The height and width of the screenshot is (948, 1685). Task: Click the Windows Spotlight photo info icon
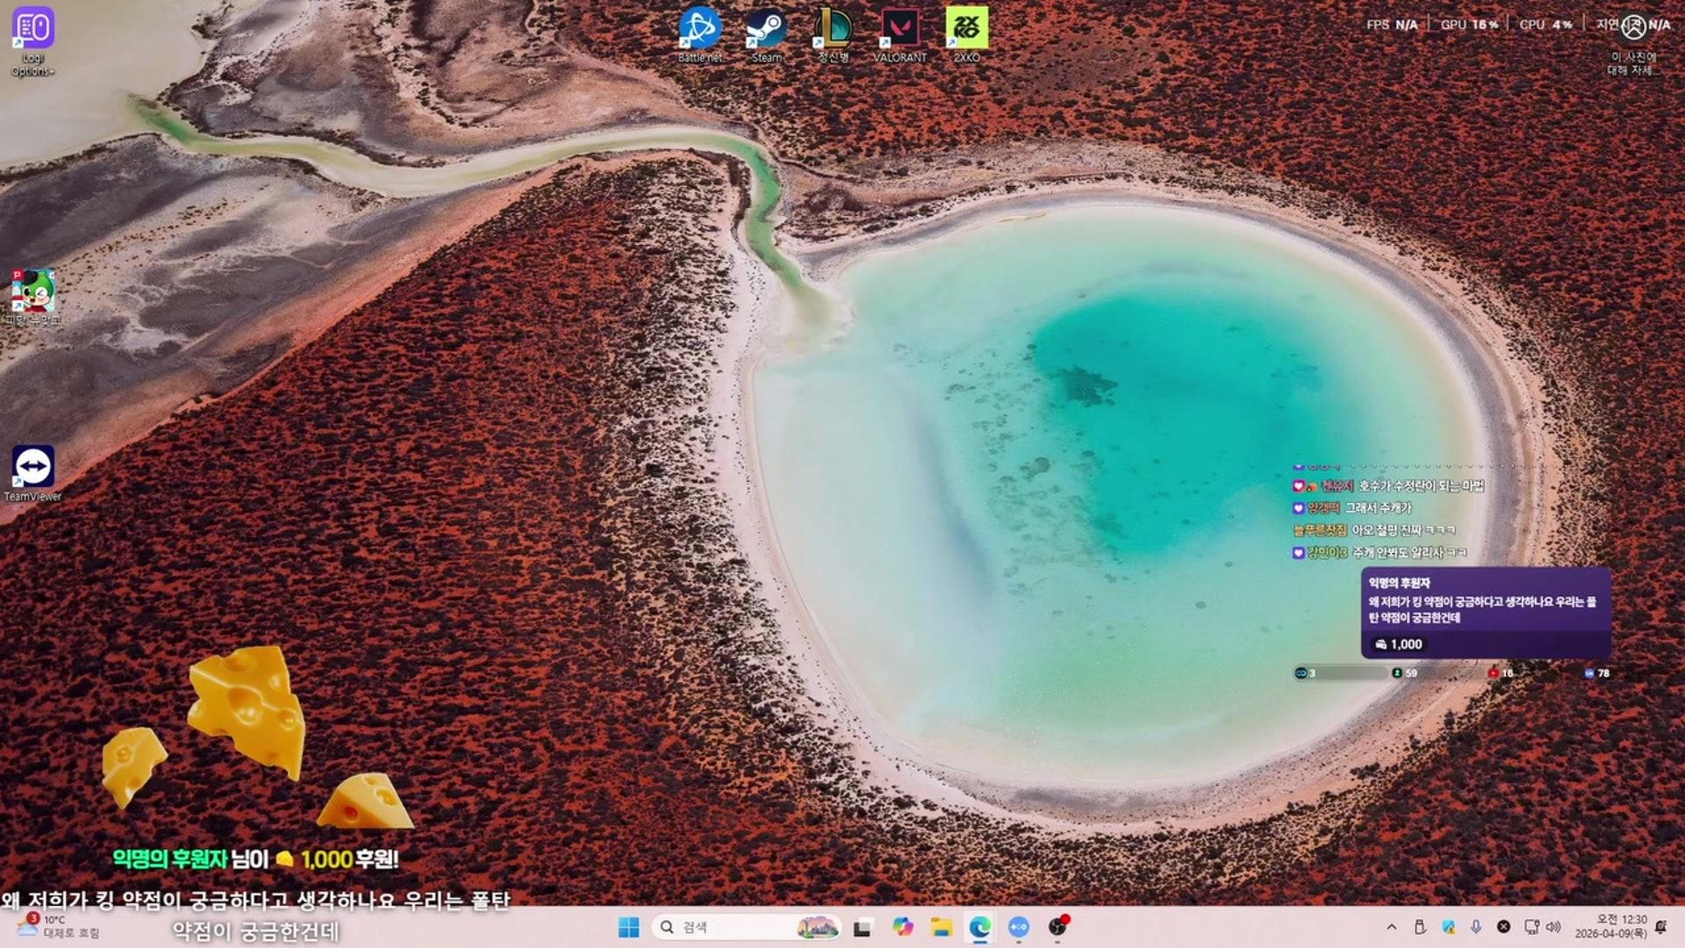[1632, 30]
